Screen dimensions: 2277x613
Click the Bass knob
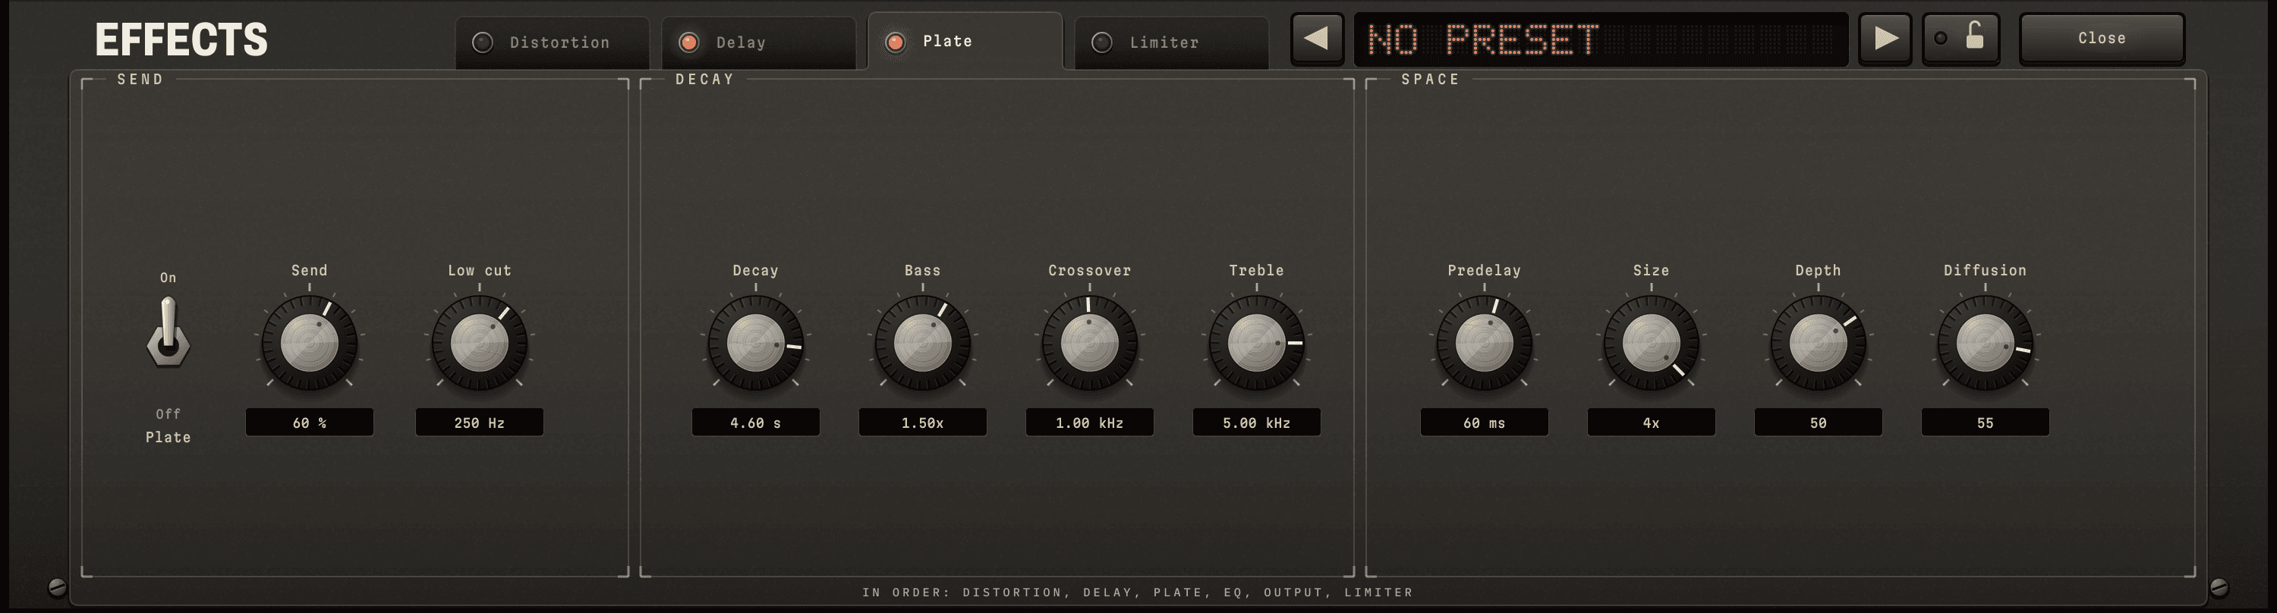923,344
